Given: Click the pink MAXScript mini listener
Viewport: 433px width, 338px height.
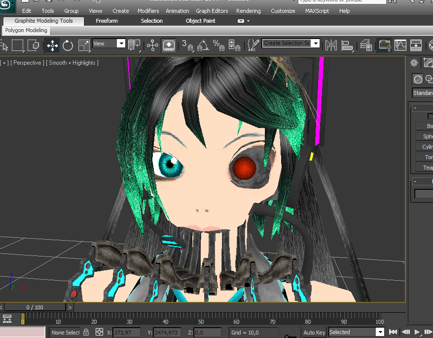Looking at the screenshot, I should [23, 332].
